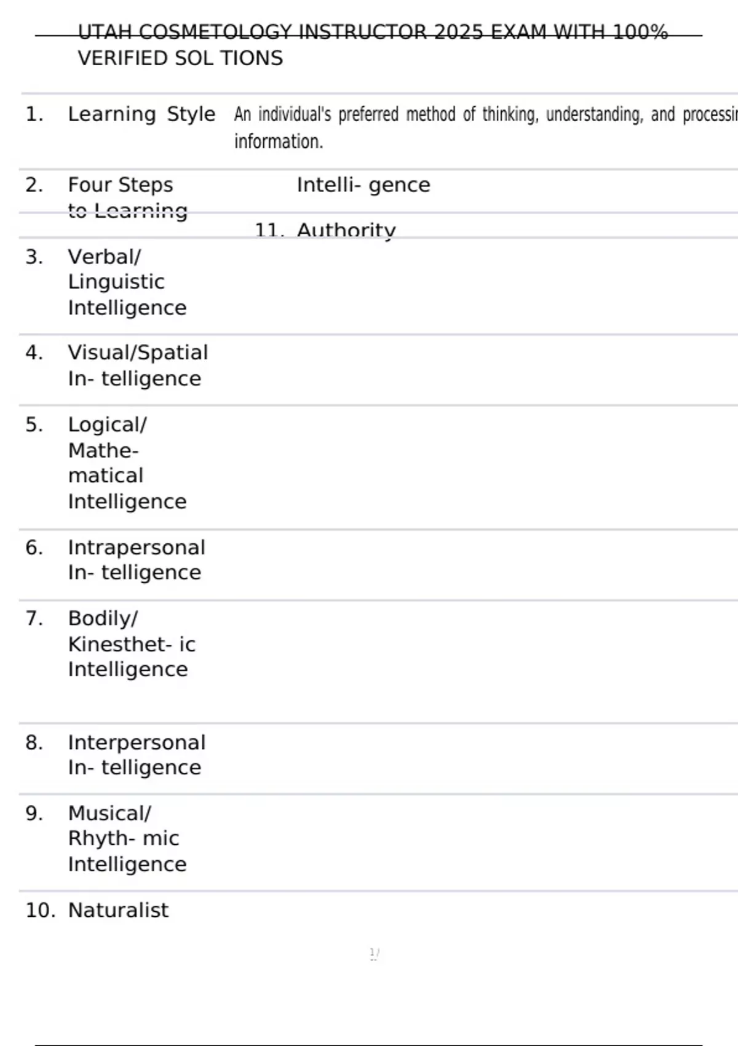Click the number 1 list marker
The image size is (738, 1046).
[x=34, y=114]
